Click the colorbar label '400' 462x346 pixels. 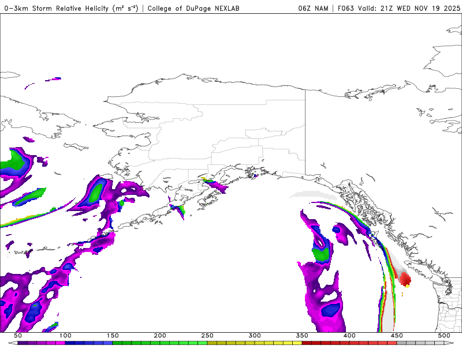pyautogui.click(x=349, y=336)
